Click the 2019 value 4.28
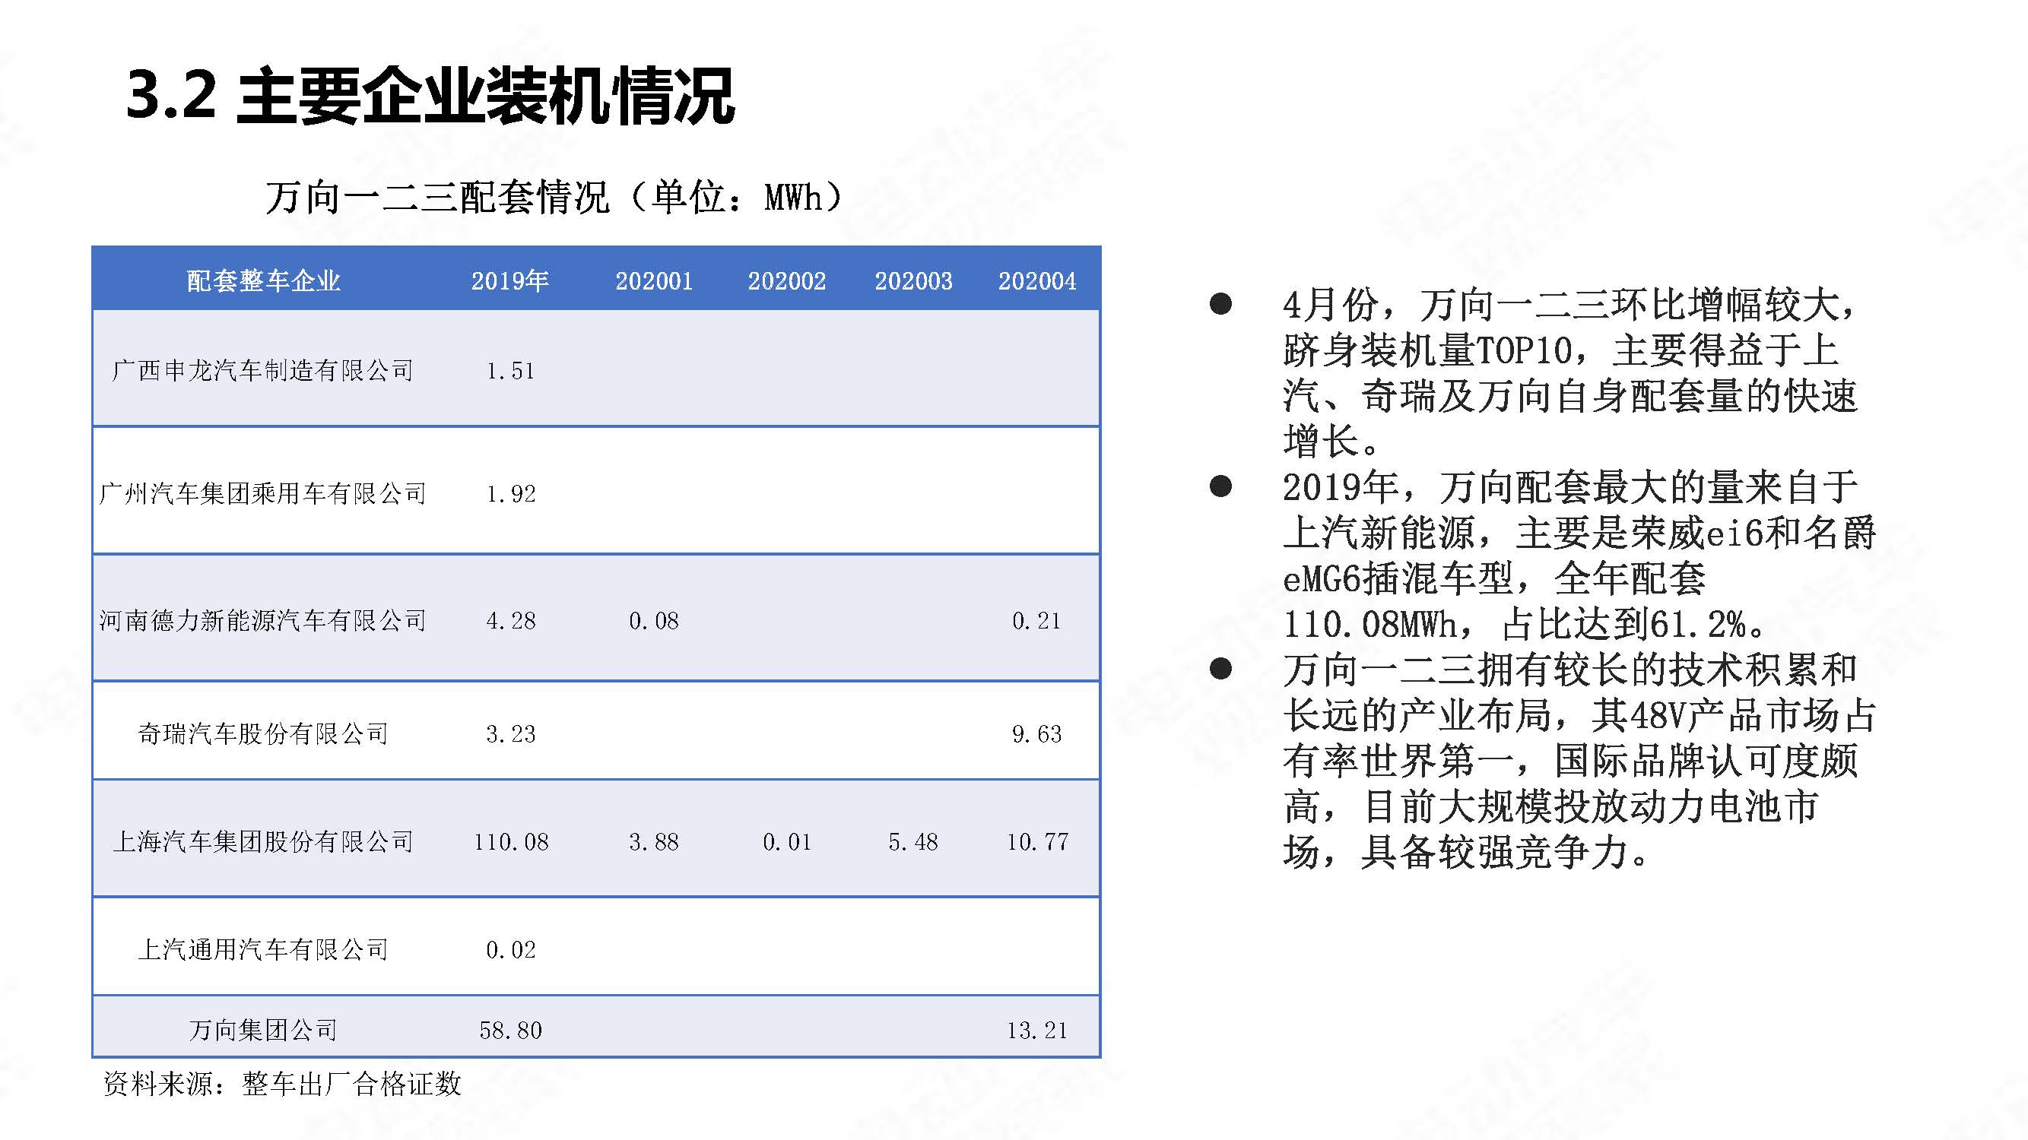The image size is (2028, 1140). (510, 622)
